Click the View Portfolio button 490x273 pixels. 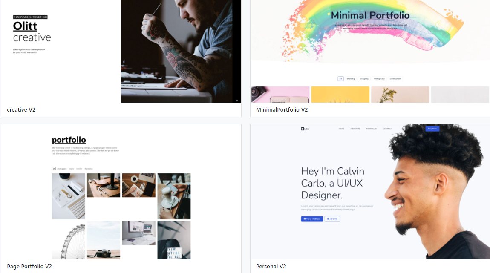[312, 219]
